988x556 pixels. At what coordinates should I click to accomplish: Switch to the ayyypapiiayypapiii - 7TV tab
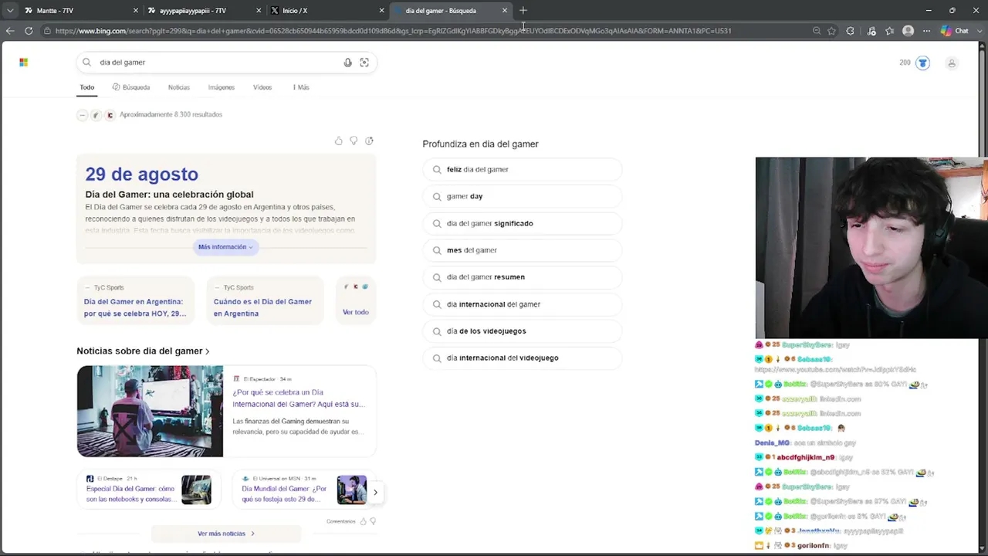click(199, 11)
